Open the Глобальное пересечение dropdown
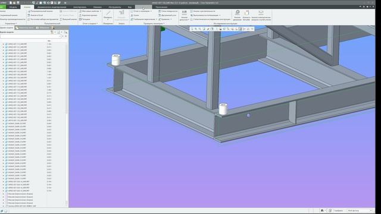The height and width of the screenshot is (214, 381). click(144, 19)
